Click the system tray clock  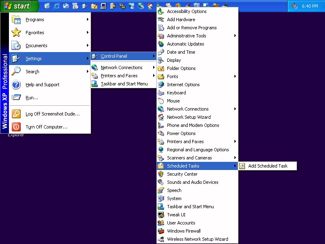pyautogui.click(x=310, y=6)
